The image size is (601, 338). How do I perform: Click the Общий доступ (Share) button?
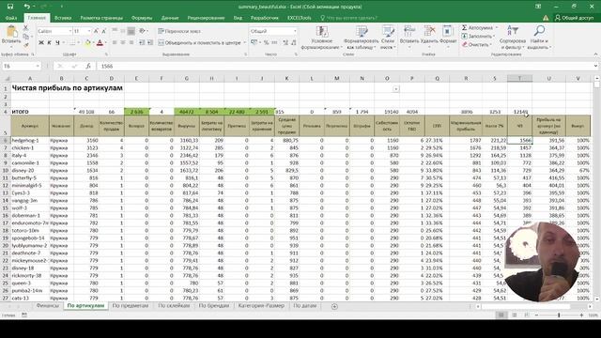tap(574, 18)
